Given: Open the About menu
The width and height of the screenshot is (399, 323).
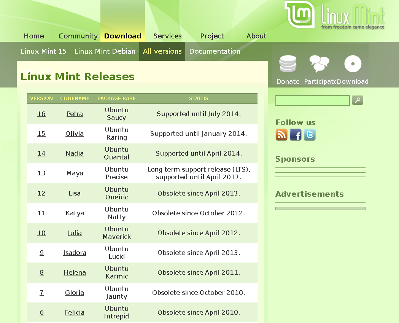Looking at the screenshot, I should click(256, 36).
